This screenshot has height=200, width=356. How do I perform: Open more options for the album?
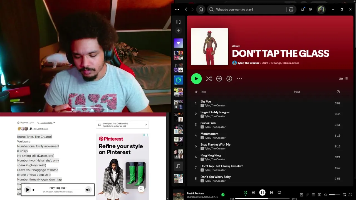tap(239, 79)
